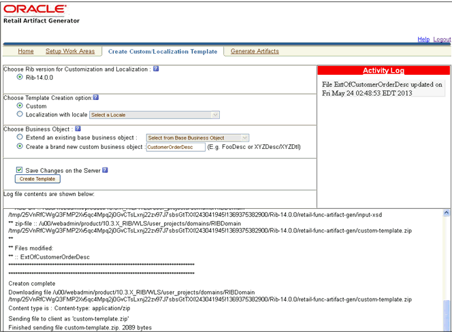
Task: Click the Activity Log header
Action: point(383,70)
